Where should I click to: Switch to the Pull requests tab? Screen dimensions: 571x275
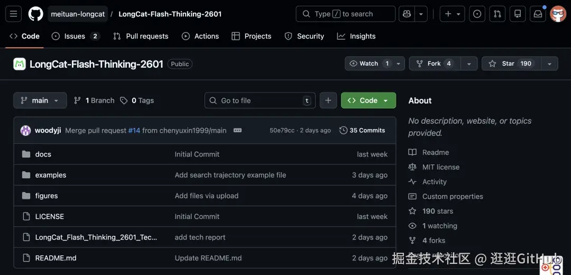(x=141, y=36)
